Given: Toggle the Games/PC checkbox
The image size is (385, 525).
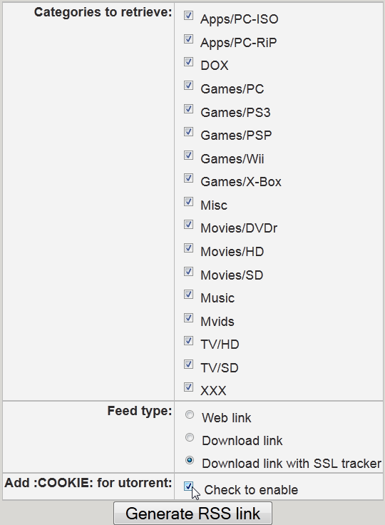Looking at the screenshot, I should [188, 86].
